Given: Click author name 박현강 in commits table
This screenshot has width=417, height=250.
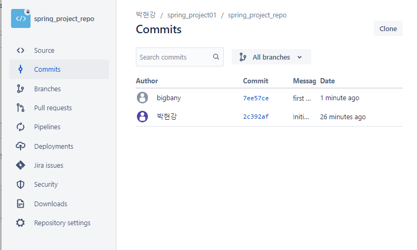Looking at the screenshot, I should tap(167, 117).
